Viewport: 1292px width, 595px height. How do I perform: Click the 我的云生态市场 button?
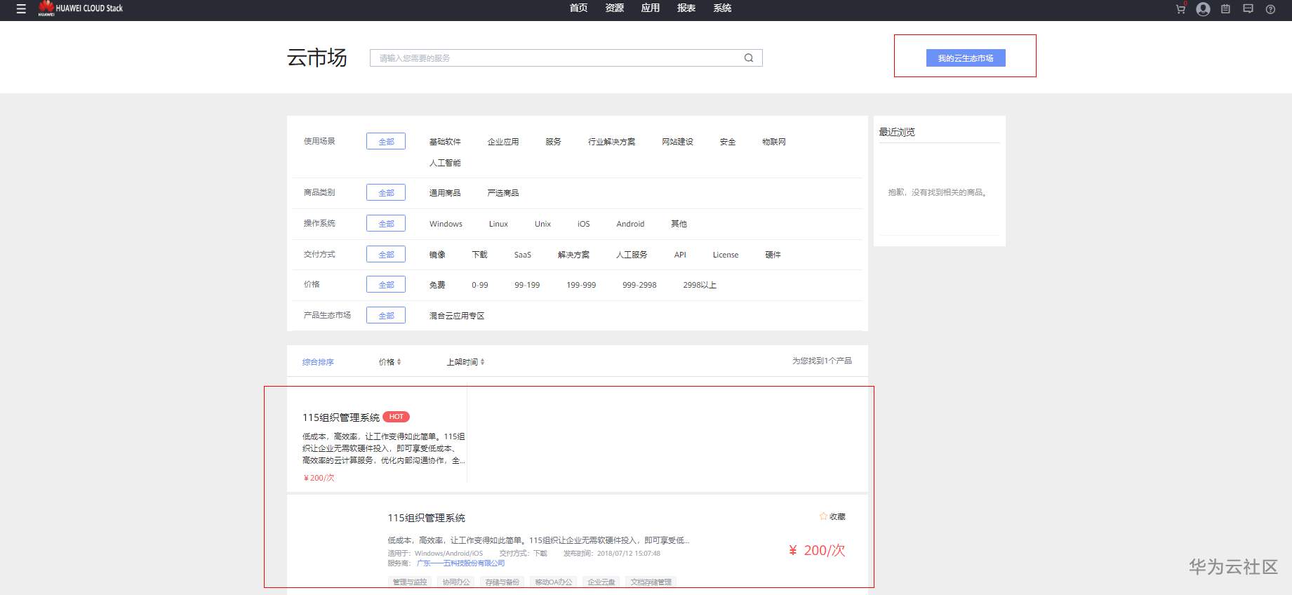[966, 58]
